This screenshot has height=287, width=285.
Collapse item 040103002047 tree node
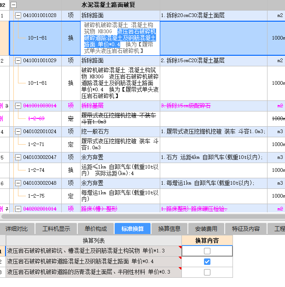click(18, 158)
